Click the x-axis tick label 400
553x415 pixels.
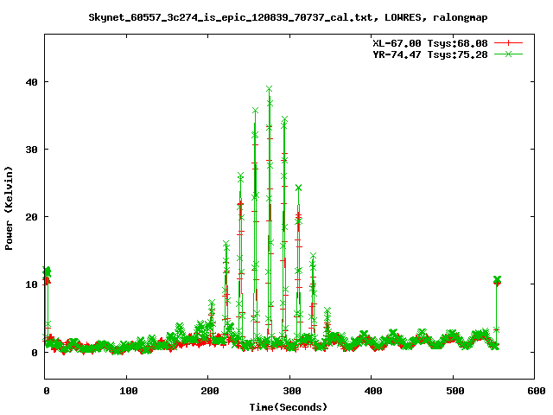click(x=373, y=391)
